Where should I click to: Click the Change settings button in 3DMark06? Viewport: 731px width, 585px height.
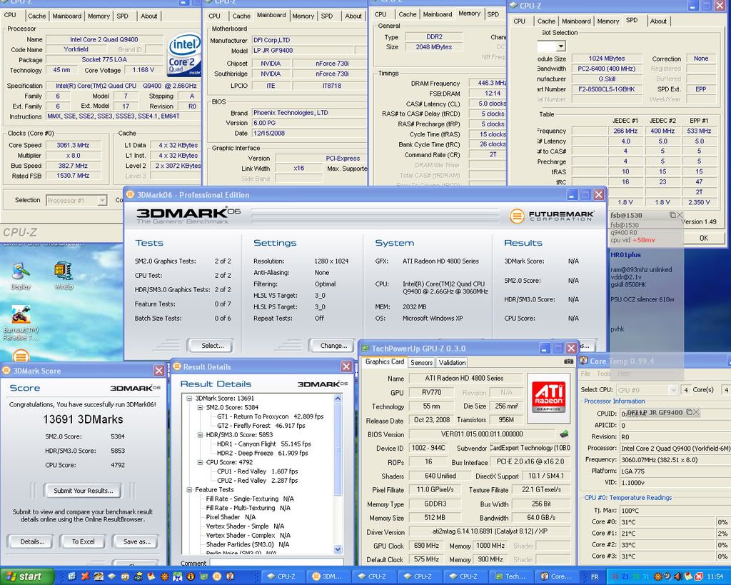[x=332, y=346]
